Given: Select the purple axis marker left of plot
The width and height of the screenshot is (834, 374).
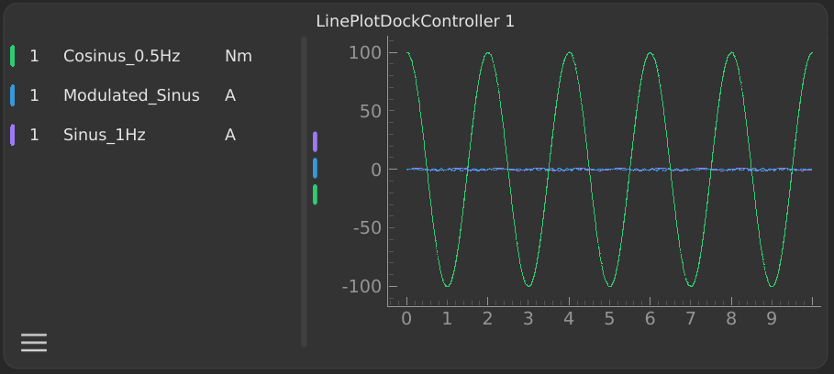Looking at the screenshot, I should [315, 141].
